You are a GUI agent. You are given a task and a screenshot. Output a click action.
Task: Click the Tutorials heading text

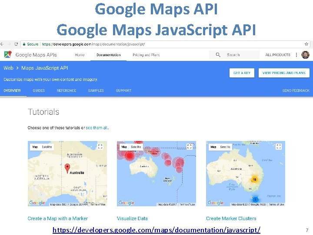tap(43, 112)
